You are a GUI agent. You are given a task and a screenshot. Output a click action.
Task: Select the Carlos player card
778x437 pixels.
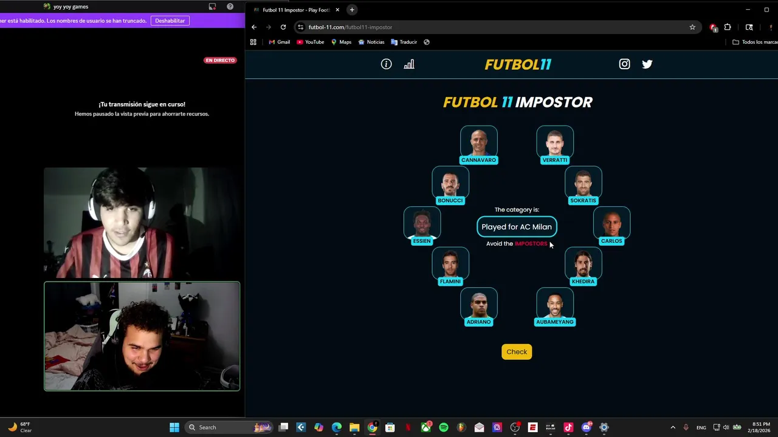(x=611, y=226)
